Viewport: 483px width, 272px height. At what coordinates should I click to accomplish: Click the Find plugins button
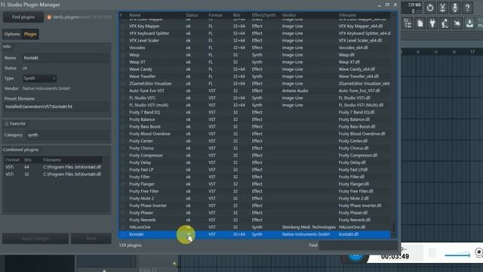(x=23, y=17)
